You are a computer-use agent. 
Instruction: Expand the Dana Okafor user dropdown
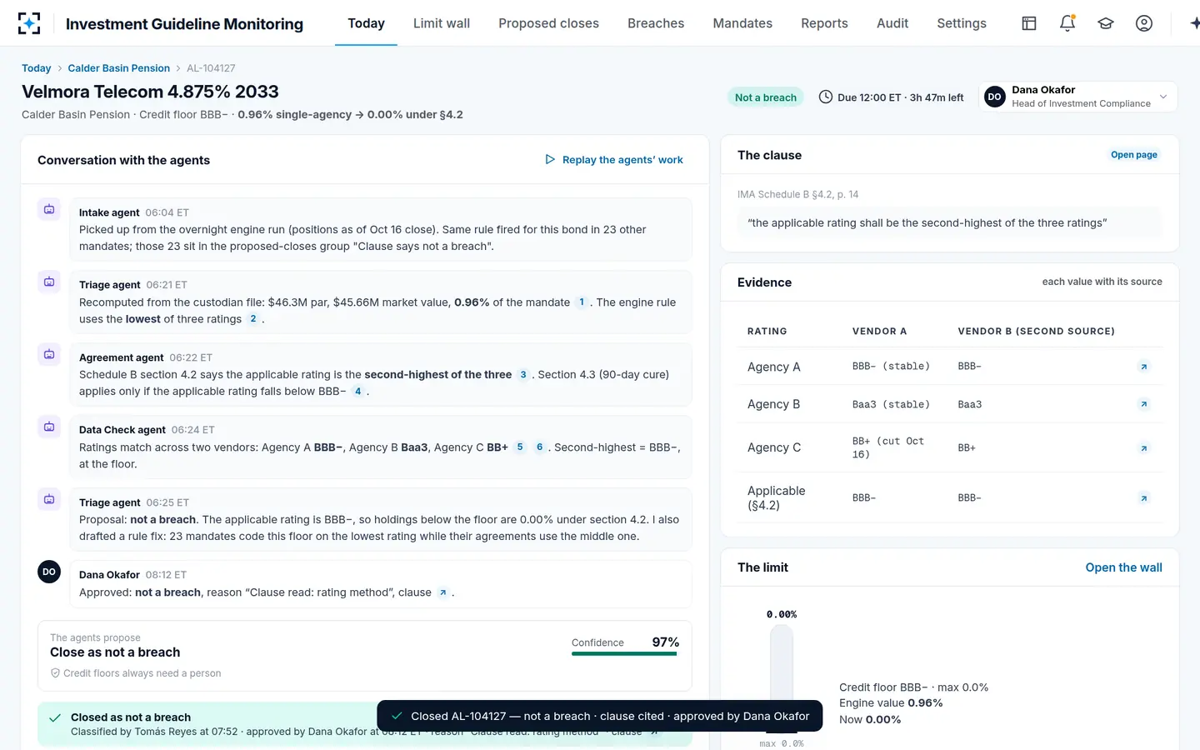1078,97
